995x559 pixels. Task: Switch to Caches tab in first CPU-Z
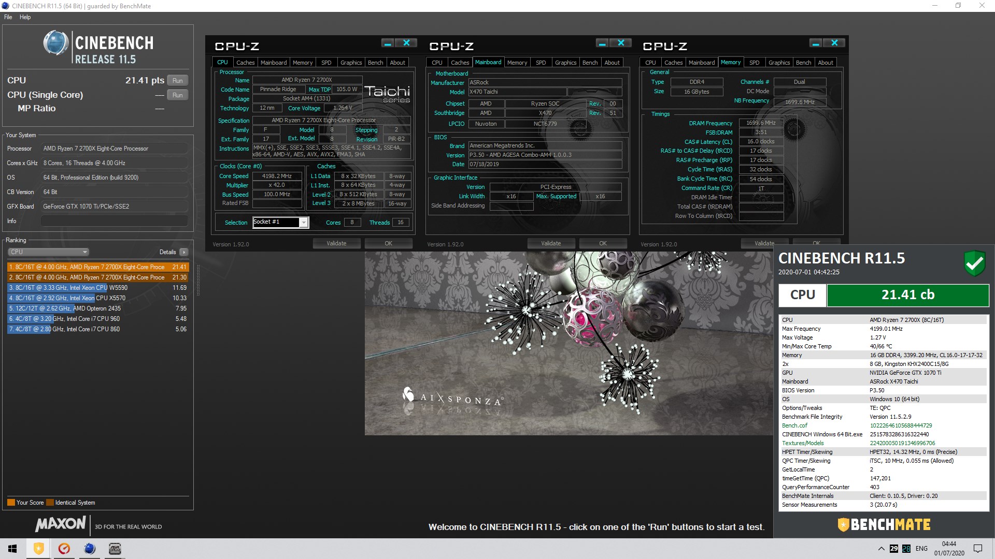point(245,63)
